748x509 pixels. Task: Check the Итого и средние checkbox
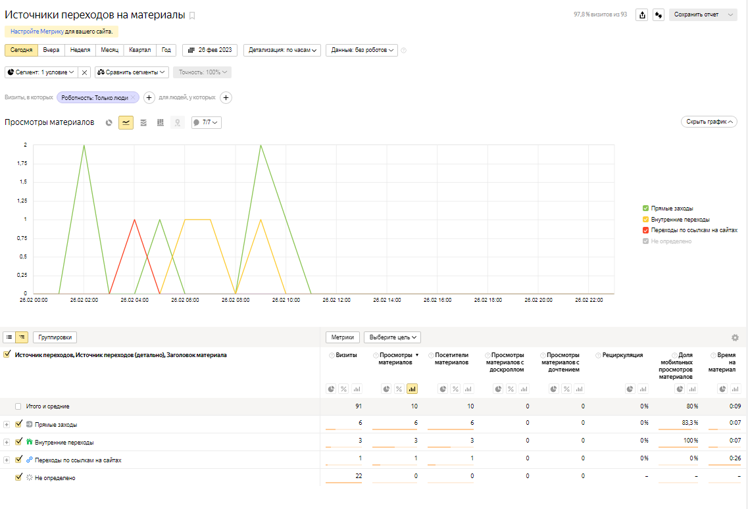(18, 406)
